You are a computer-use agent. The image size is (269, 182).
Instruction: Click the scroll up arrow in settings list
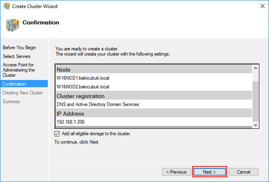pos(256,68)
